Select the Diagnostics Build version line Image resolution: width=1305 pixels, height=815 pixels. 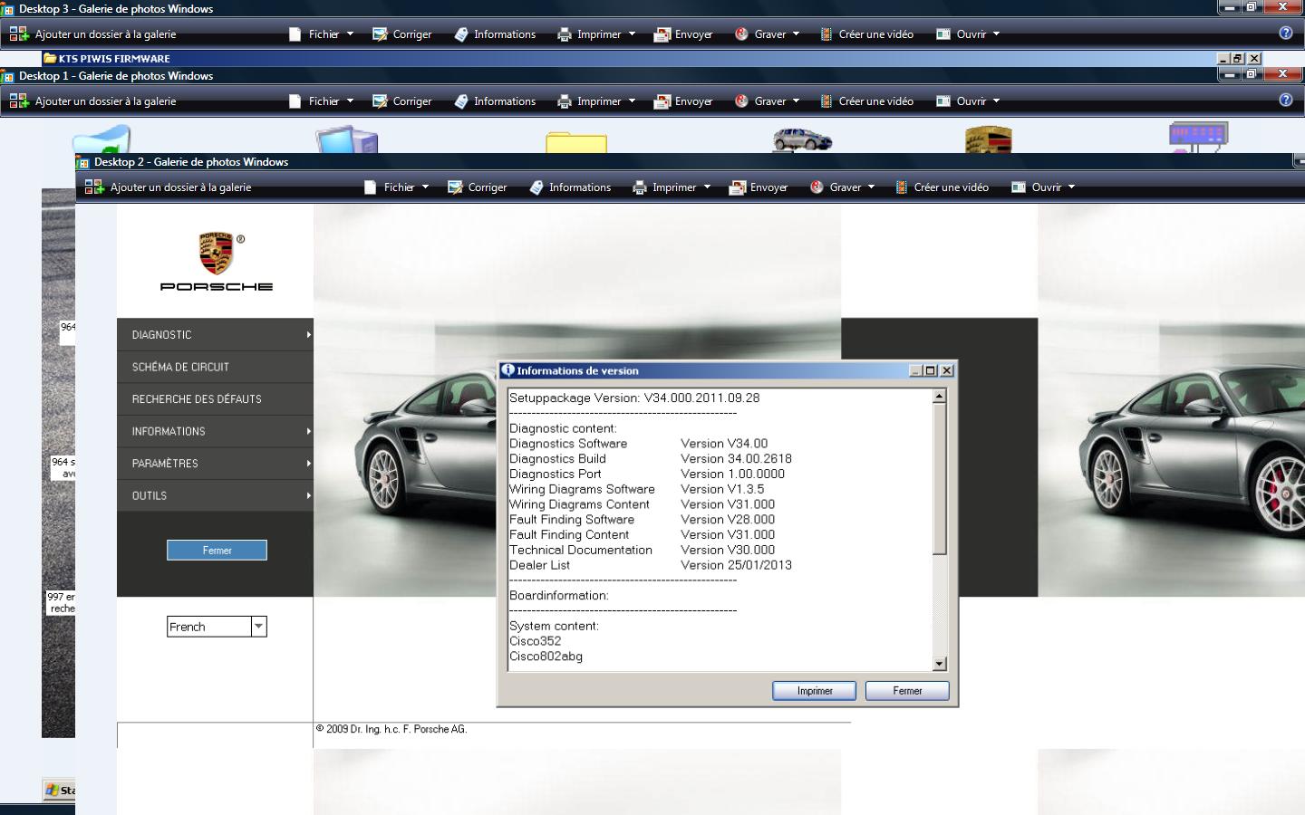point(650,458)
